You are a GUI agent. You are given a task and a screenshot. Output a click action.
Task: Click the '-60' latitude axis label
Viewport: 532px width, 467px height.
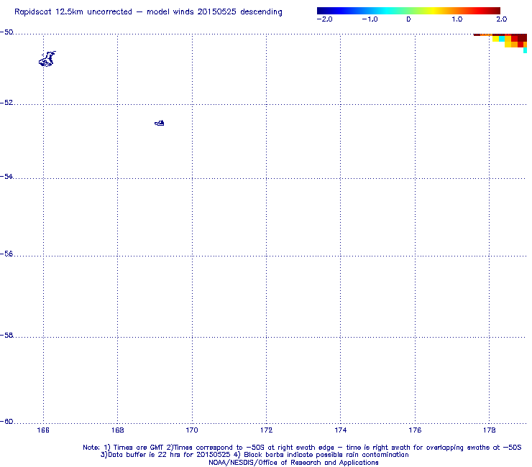click(6, 421)
